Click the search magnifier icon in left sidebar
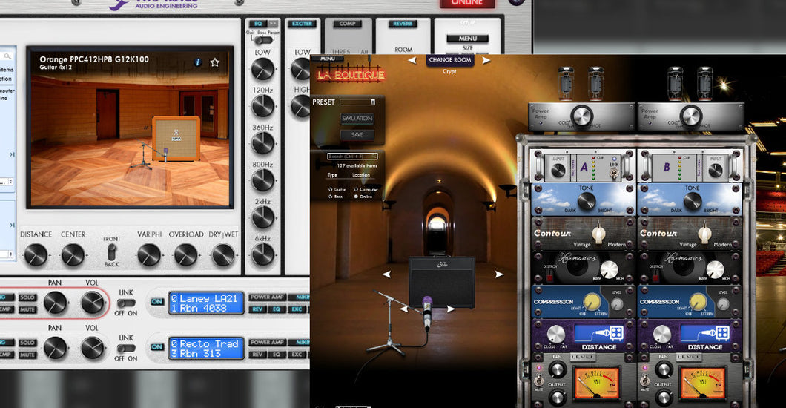 coord(7,56)
